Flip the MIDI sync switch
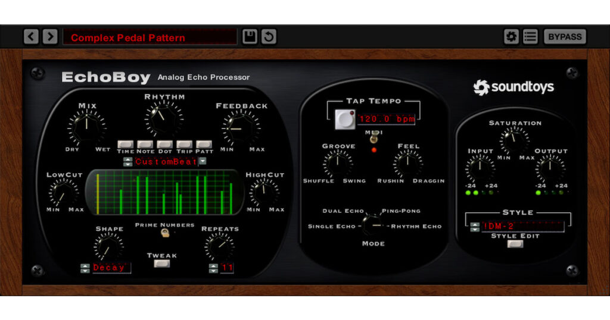Screen dimensions: 610x320 pyautogui.click(x=374, y=139)
